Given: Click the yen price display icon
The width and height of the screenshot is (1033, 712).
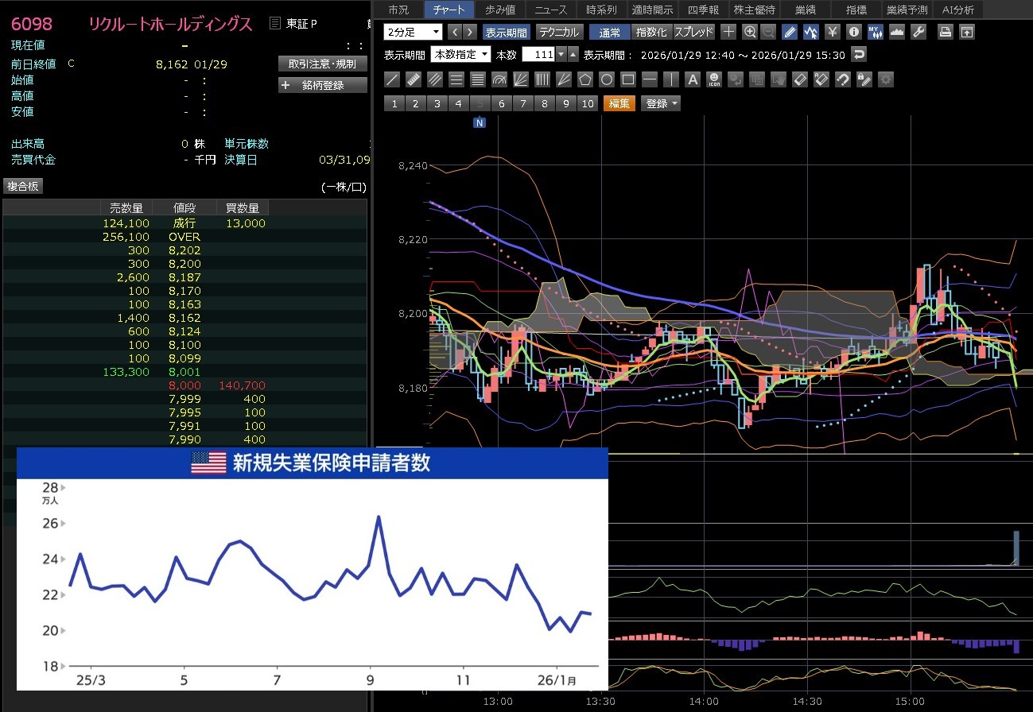Looking at the screenshot, I should click(x=833, y=33).
